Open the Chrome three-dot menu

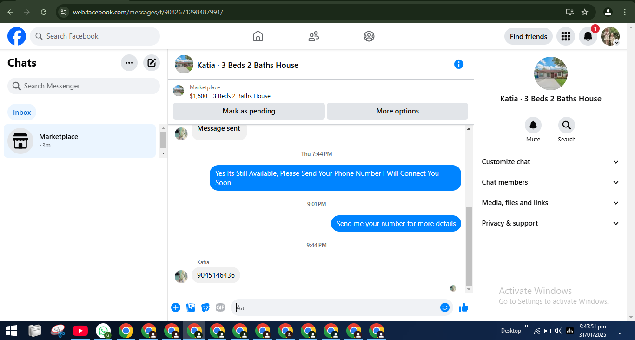tap(624, 12)
